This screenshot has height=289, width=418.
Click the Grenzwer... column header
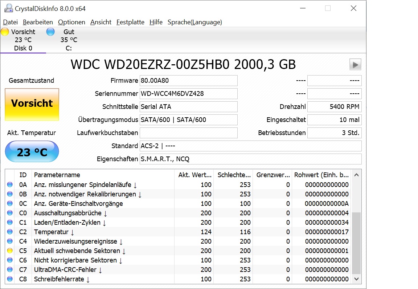pos(273,175)
